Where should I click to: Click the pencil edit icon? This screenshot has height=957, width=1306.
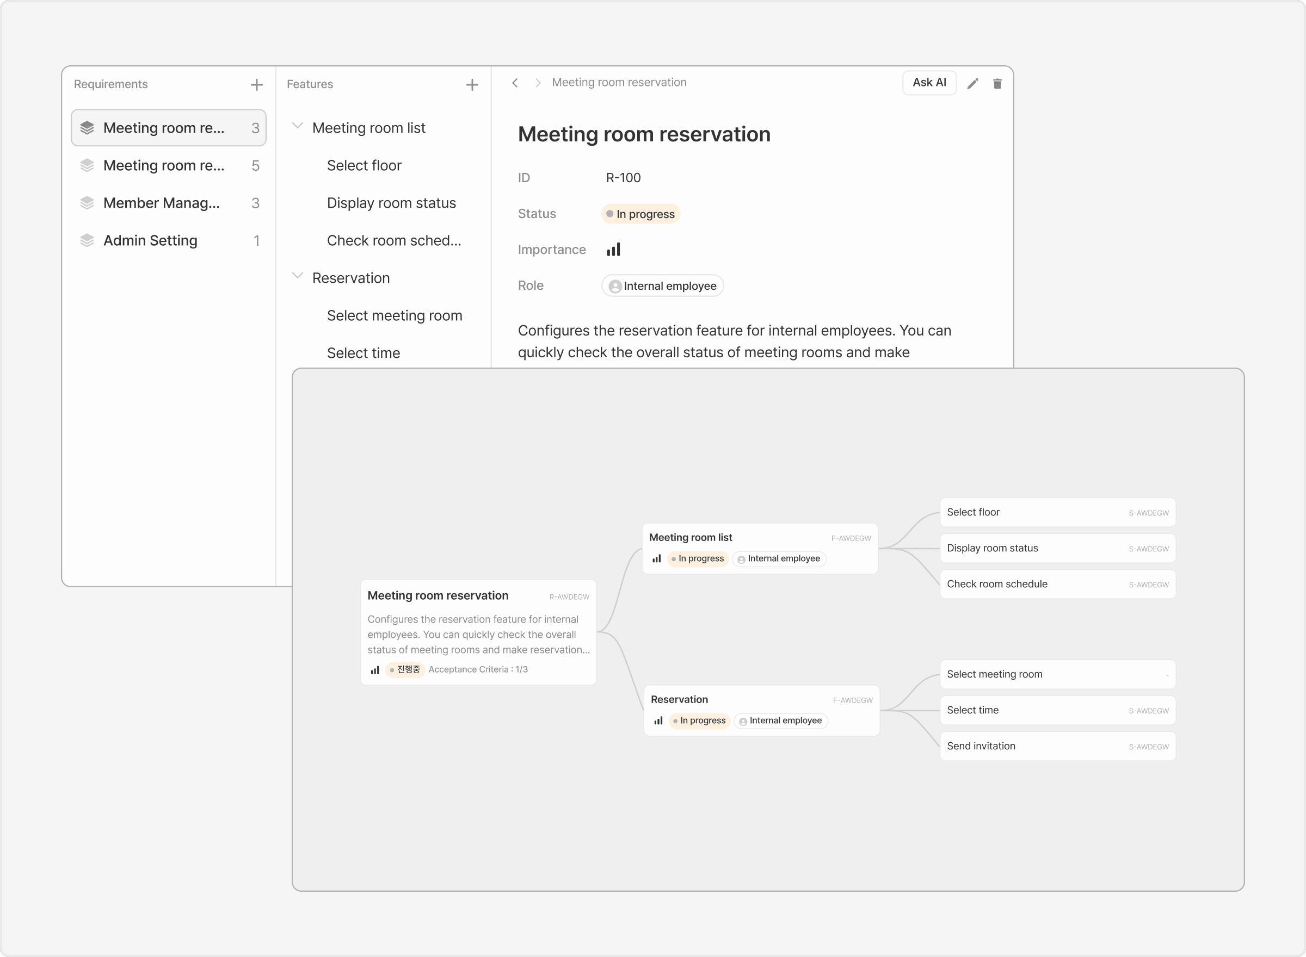(972, 84)
